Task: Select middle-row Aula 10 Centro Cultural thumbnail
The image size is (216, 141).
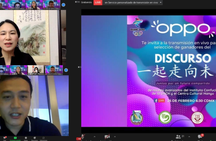Action: click(54, 70)
